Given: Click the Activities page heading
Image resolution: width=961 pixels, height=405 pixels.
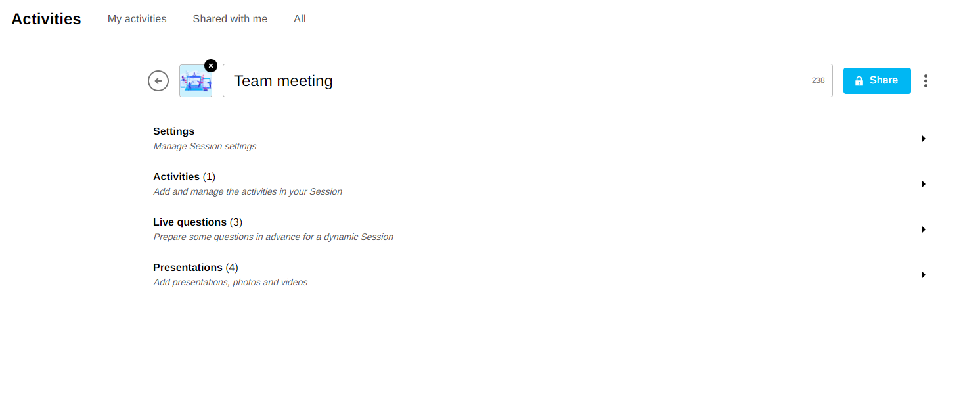Looking at the screenshot, I should (x=46, y=19).
